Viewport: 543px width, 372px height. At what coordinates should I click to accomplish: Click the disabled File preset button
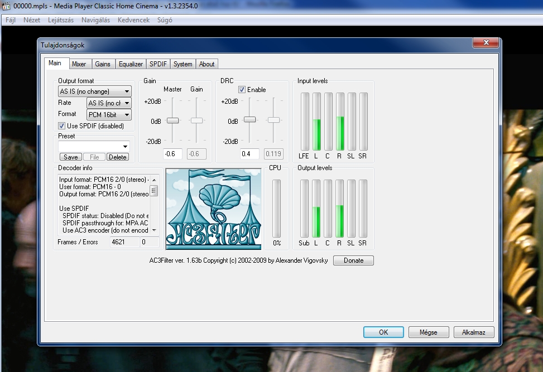pos(94,157)
